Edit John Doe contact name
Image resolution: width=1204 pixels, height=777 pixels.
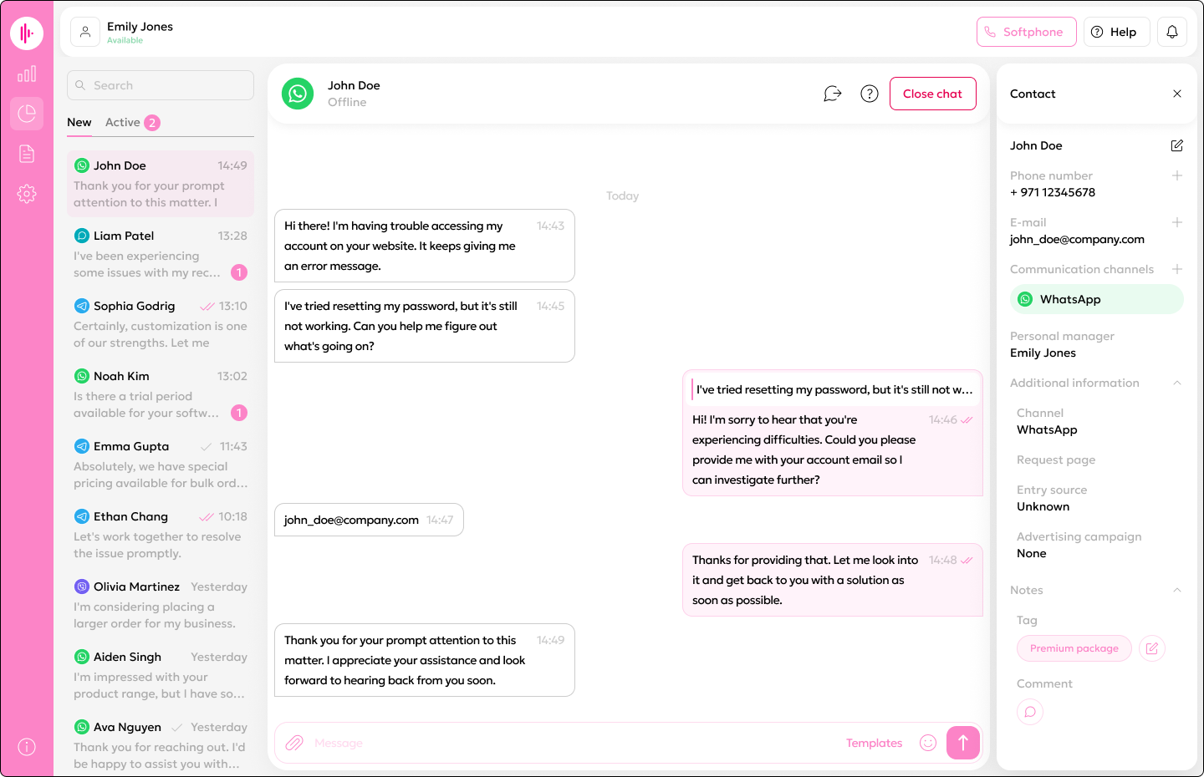point(1176,145)
